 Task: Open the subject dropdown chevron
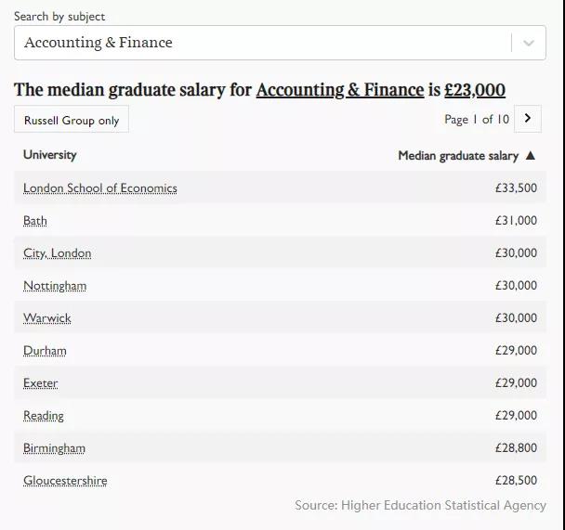529,43
